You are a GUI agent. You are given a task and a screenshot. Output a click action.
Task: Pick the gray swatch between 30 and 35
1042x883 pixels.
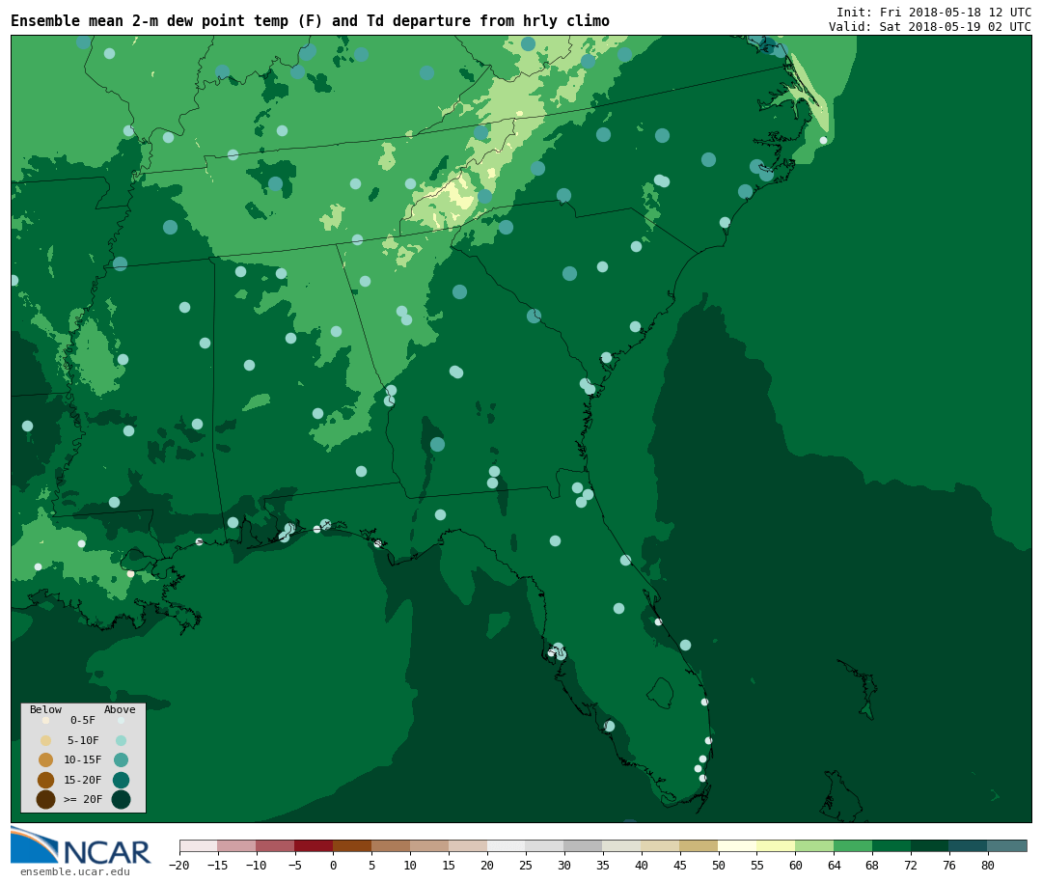tap(584, 845)
